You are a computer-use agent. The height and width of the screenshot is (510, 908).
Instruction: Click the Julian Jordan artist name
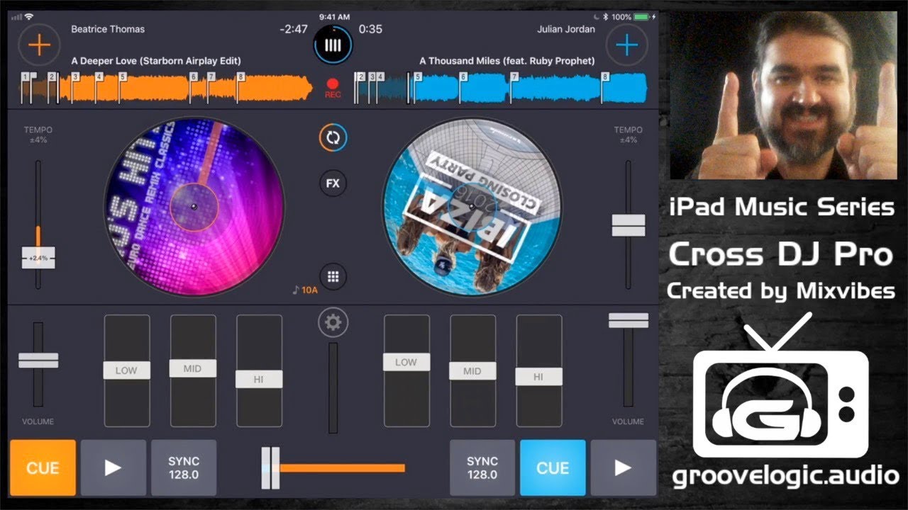566,29
